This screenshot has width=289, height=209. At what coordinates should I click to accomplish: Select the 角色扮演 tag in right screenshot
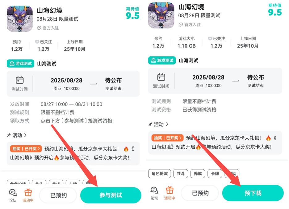[x=160, y=173]
